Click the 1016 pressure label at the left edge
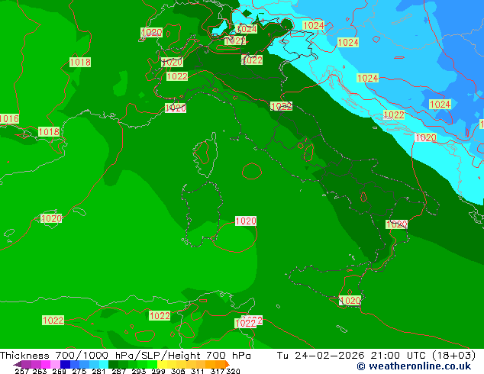 [9, 118]
